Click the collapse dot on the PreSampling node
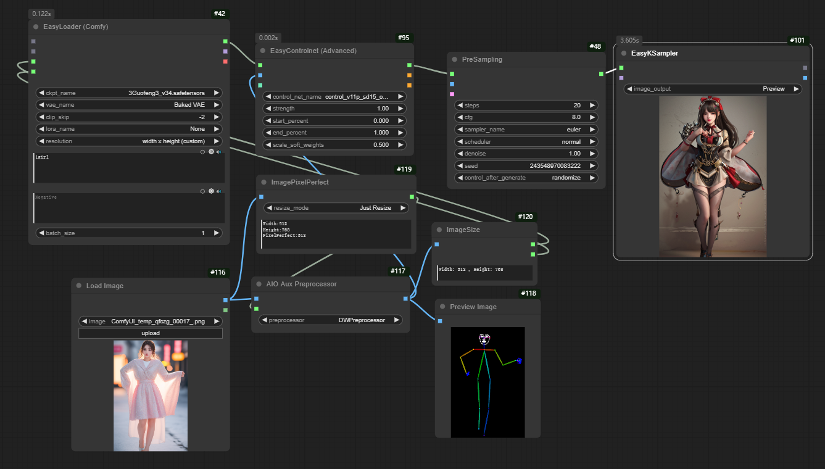The height and width of the screenshot is (469, 825). click(454, 60)
